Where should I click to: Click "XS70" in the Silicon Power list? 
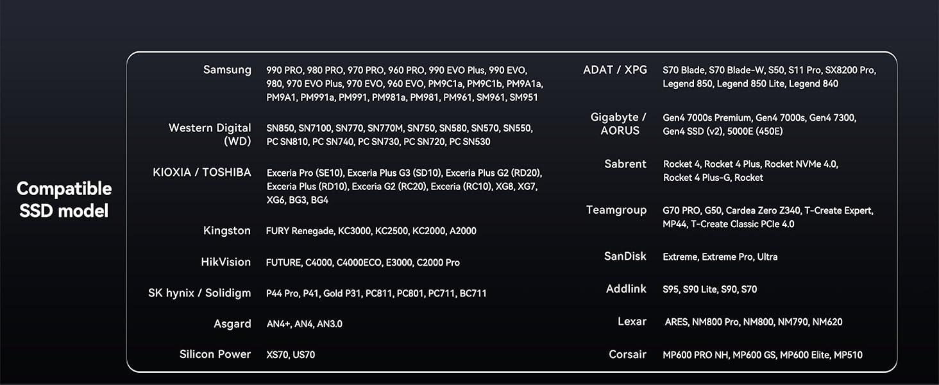click(276, 355)
